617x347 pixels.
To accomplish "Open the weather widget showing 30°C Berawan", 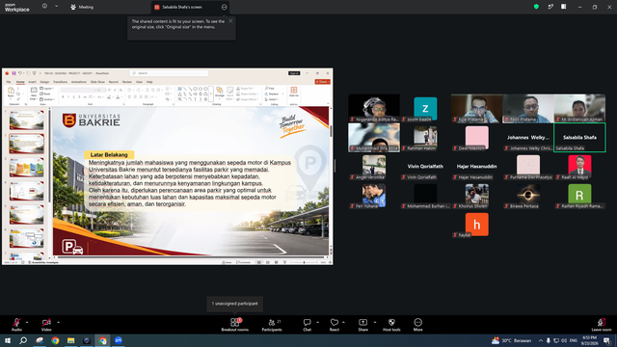I will 512,340.
